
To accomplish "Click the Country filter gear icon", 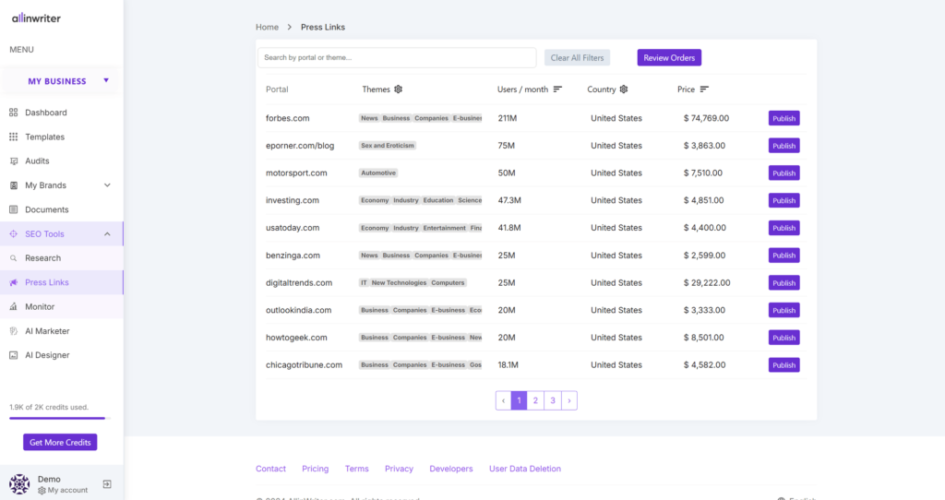I will click(x=624, y=89).
